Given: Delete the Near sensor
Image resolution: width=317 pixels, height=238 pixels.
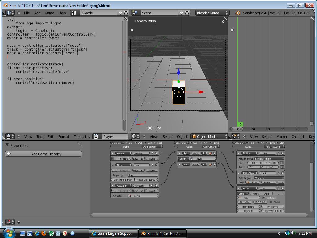Looking at the screenshot, I should 156,165.
